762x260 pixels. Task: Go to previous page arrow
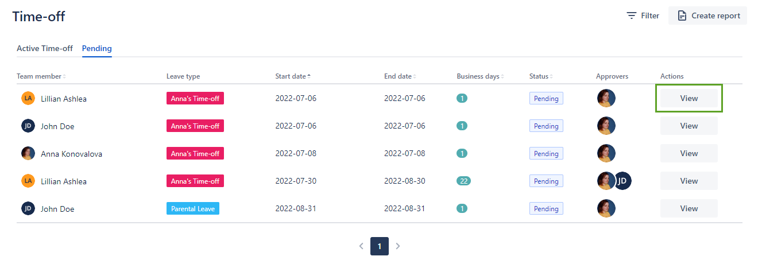[361, 246]
